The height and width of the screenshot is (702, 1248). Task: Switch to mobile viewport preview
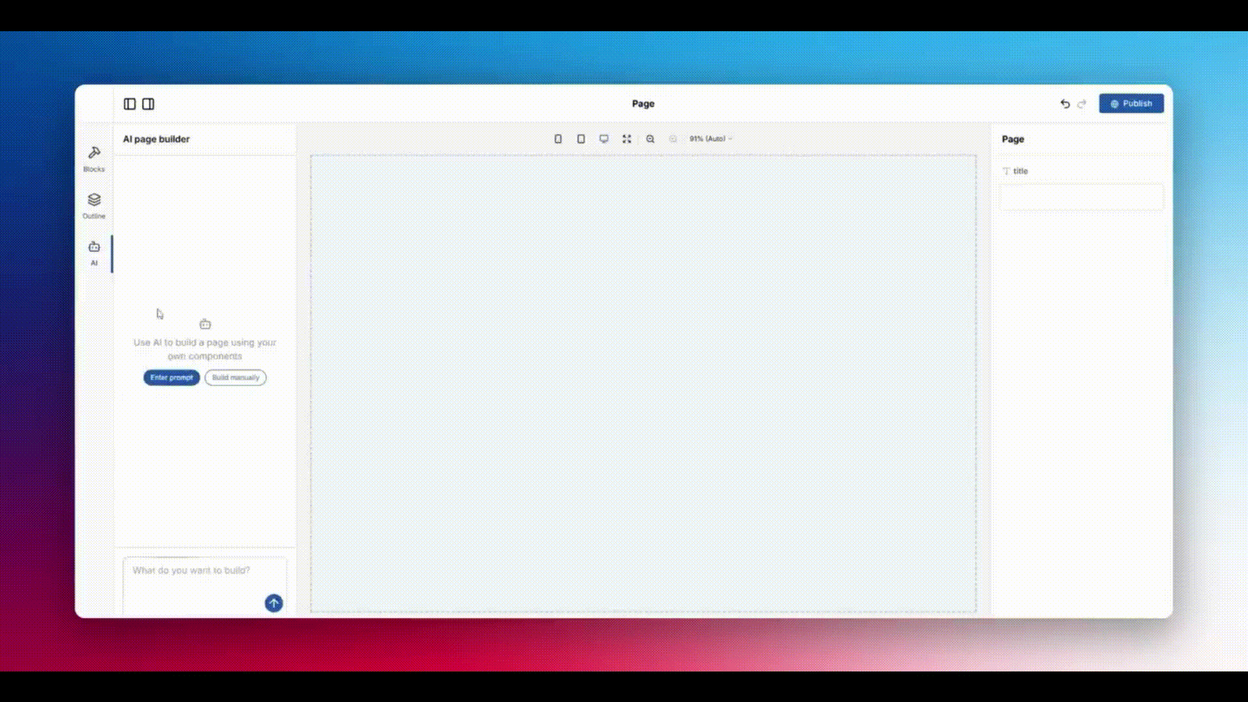558,139
